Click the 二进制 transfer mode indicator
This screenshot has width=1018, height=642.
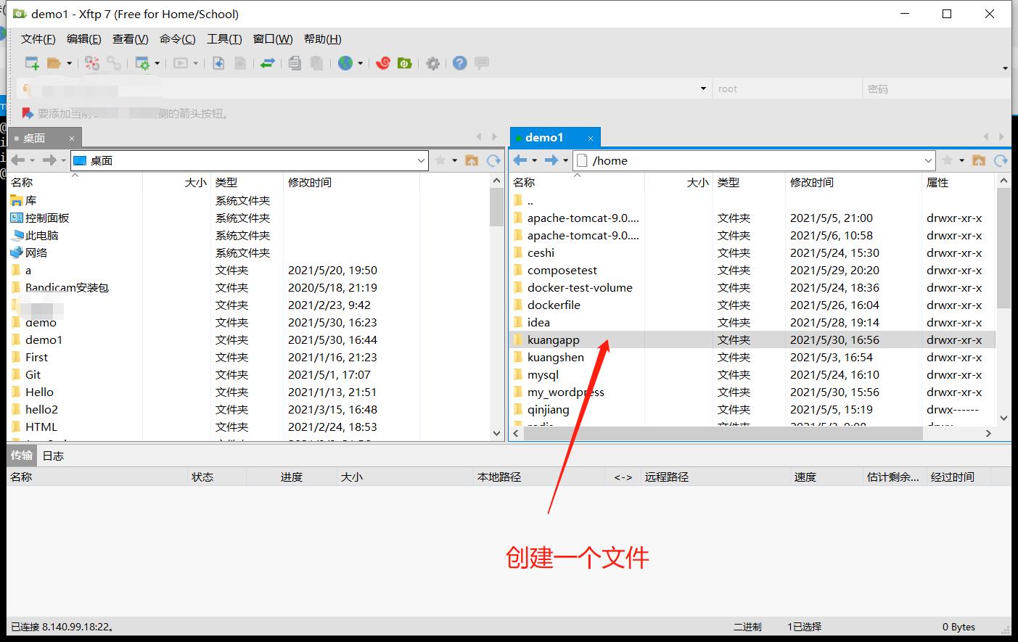[747, 627]
